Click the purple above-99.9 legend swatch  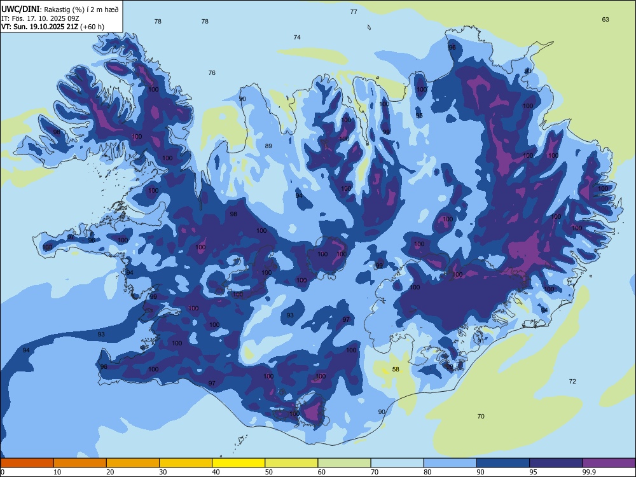click(609, 463)
